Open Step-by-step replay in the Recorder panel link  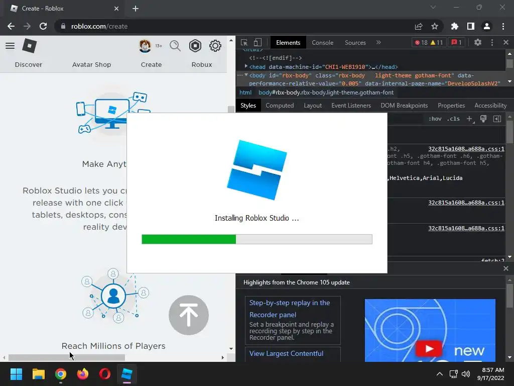(290, 309)
